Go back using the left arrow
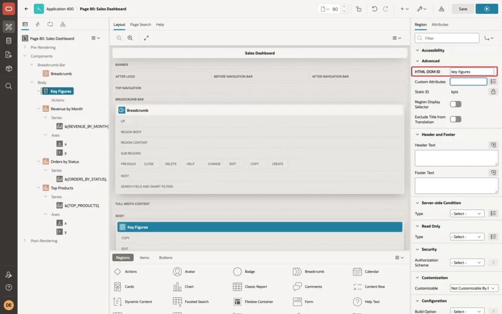Image resolution: width=502 pixels, height=314 pixels. pos(26,9)
